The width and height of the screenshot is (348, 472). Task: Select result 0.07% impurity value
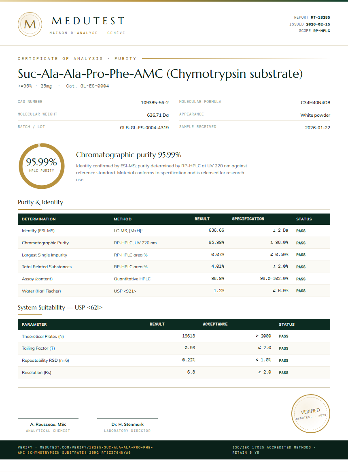[217, 255]
